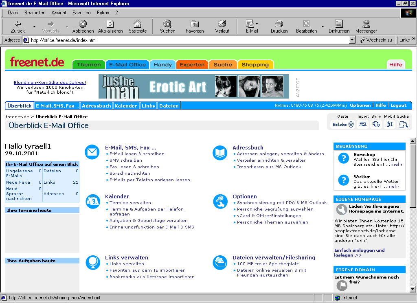Screen dimensions: 417x303
Task: Open the Extras menu
Action: pos(103,13)
